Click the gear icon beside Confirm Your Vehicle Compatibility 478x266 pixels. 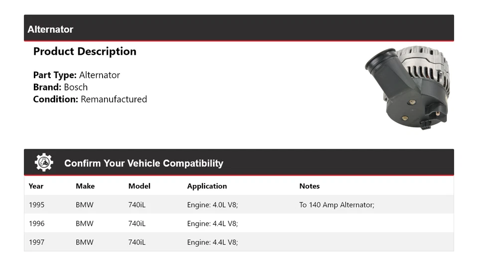(x=44, y=163)
